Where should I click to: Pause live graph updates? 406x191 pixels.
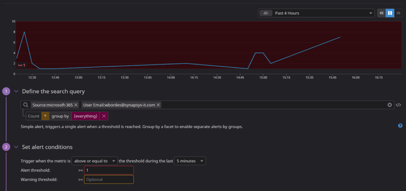click(x=390, y=13)
